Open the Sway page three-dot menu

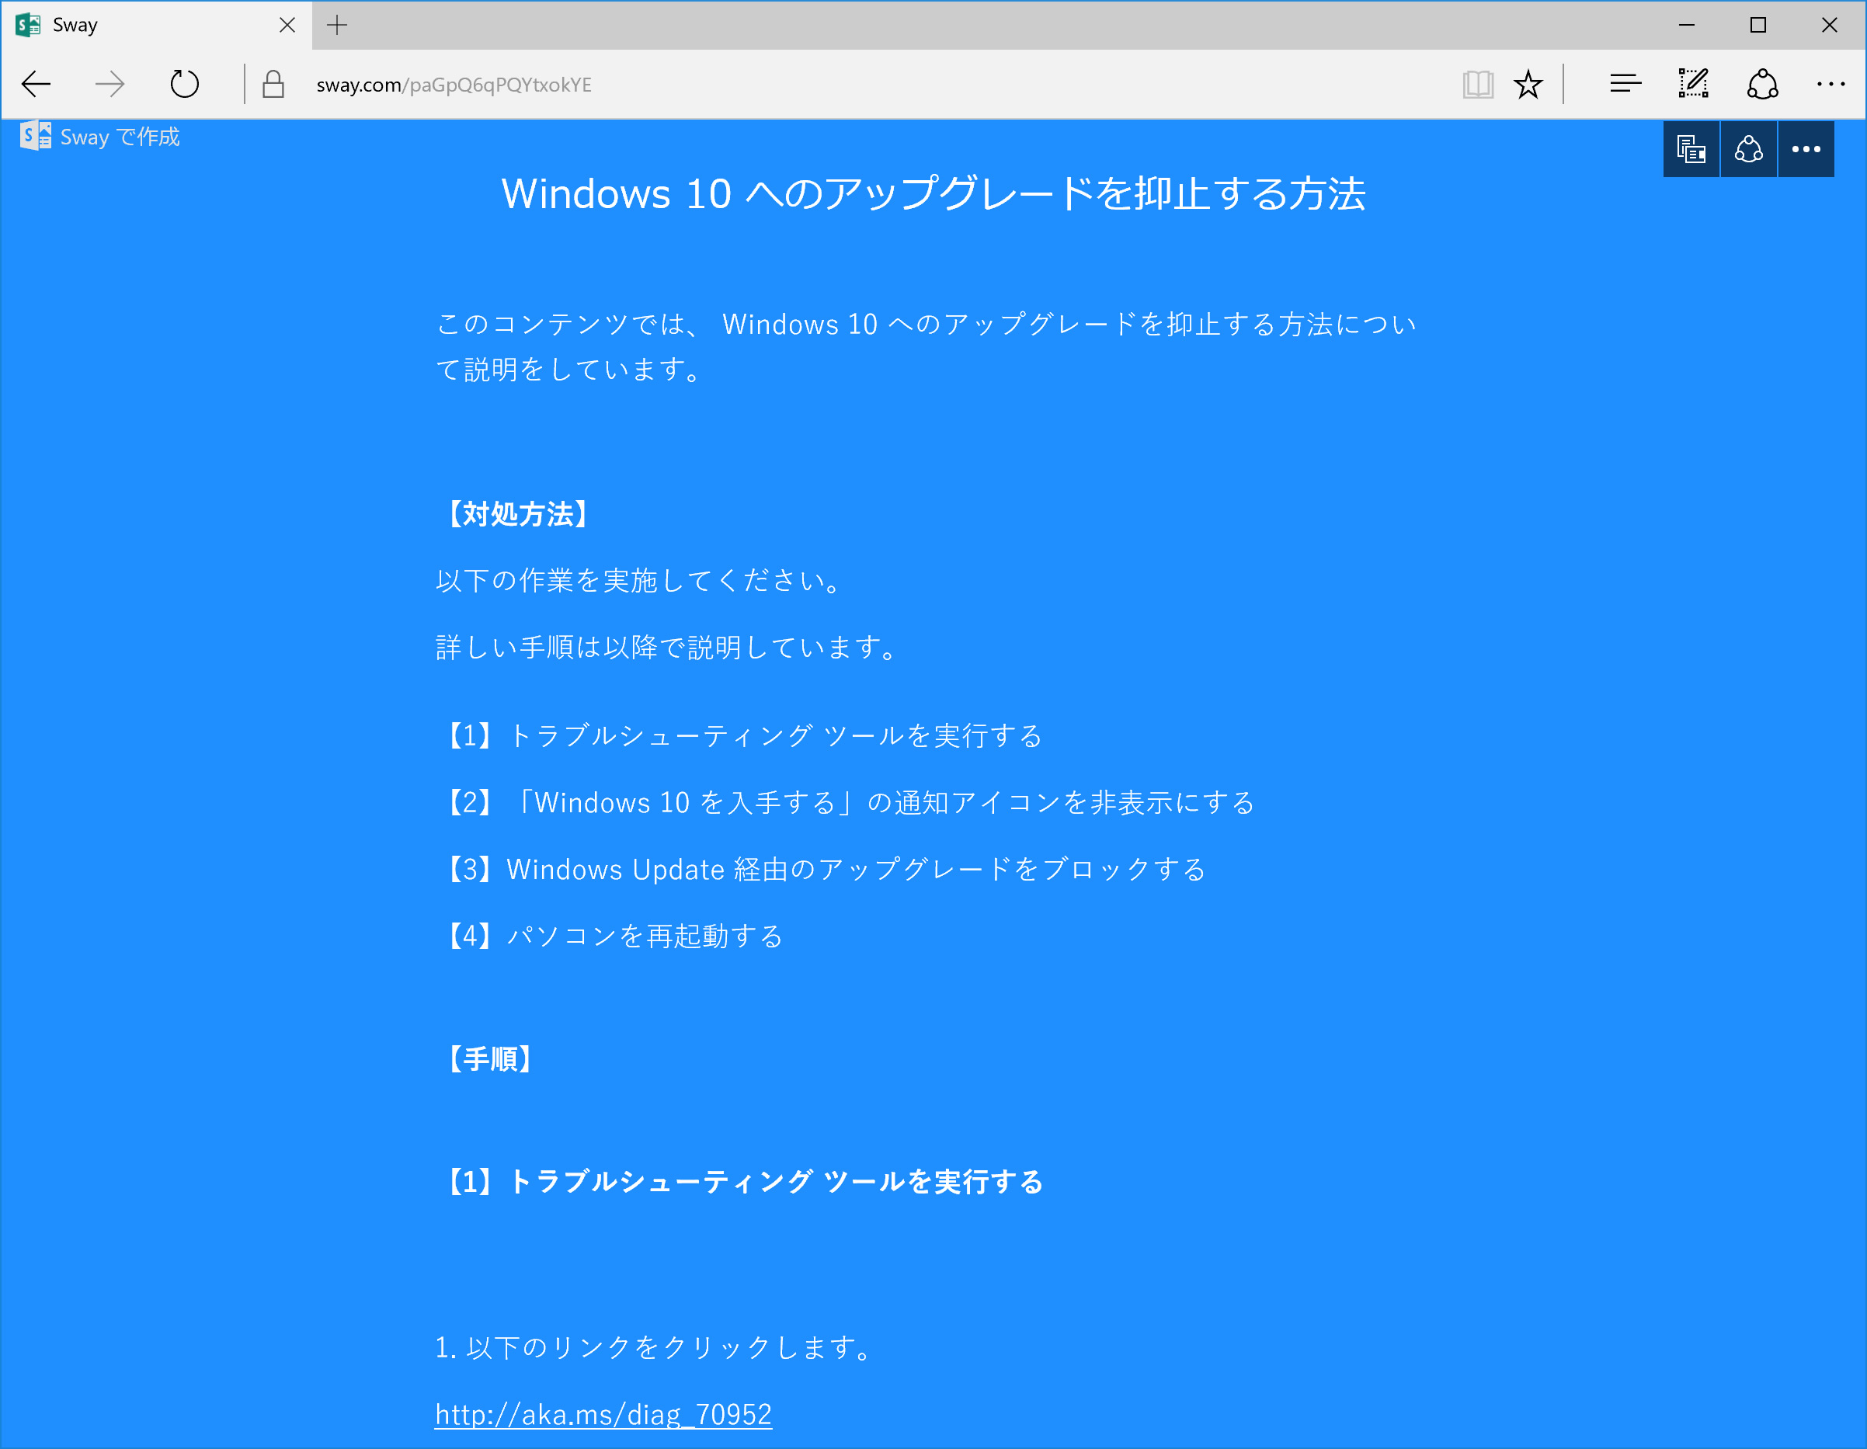[x=1806, y=149]
